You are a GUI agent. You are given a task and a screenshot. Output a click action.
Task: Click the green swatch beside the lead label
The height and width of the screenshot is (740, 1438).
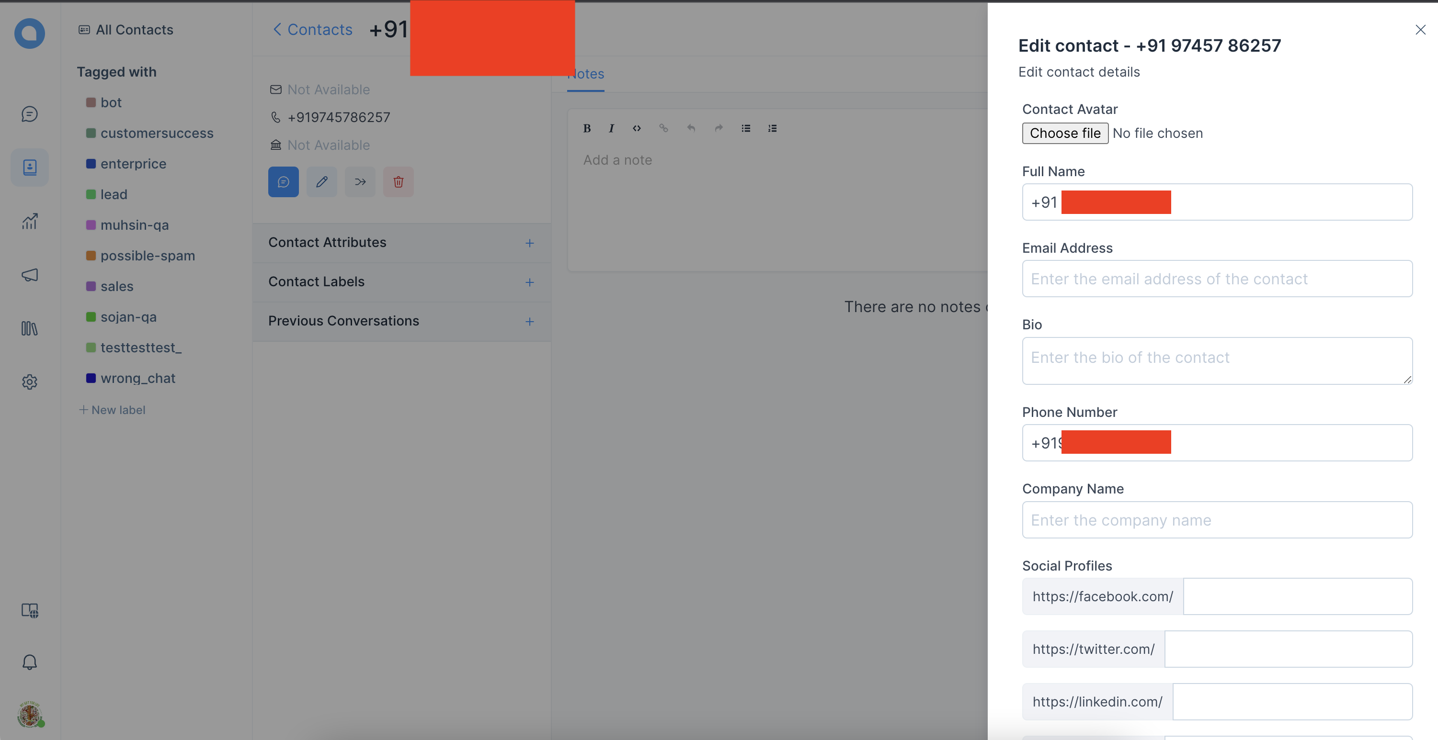click(x=91, y=194)
